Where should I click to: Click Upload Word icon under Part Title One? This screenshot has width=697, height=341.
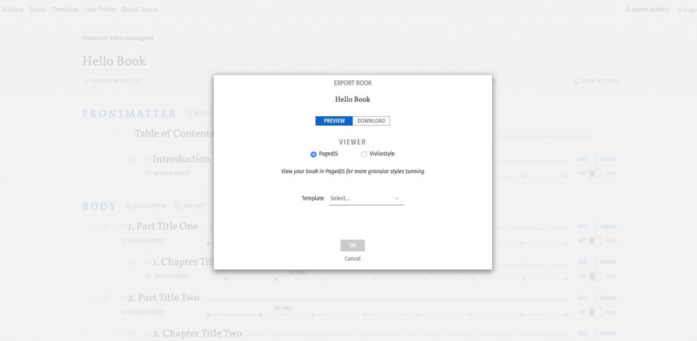click(124, 240)
